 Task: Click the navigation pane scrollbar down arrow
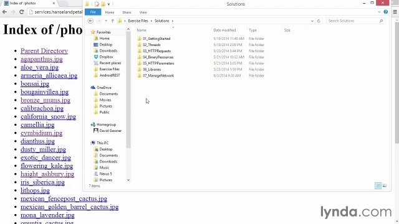(128, 180)
